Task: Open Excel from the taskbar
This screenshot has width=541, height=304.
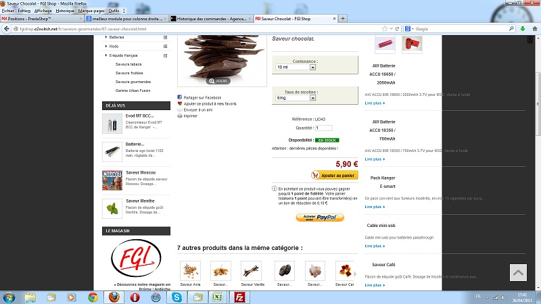Action: (x=218, y=297)
